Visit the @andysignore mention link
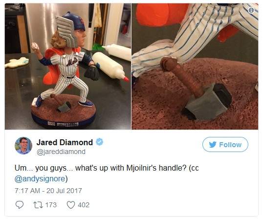 click(40, 179)
